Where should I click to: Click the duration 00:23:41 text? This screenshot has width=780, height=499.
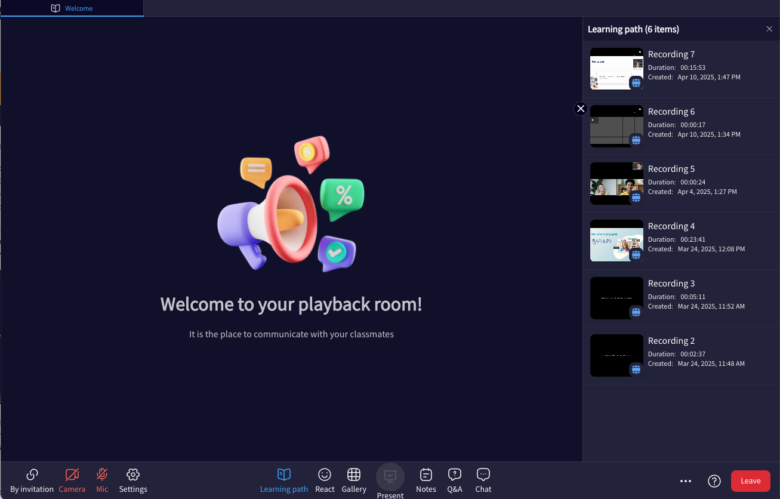[x=693, y=239]
